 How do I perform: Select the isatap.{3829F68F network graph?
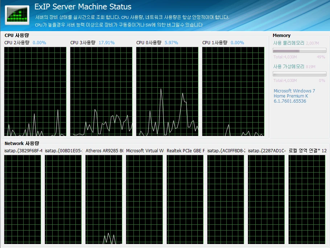(22, 200)
